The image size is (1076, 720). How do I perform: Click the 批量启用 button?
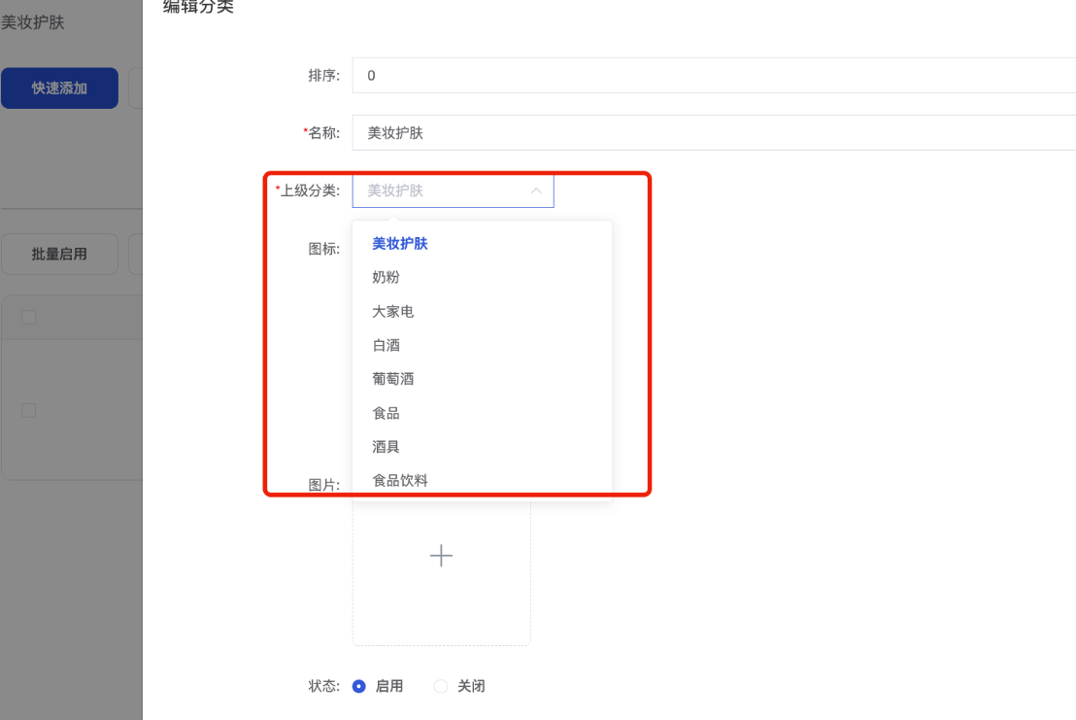[59, 254]
